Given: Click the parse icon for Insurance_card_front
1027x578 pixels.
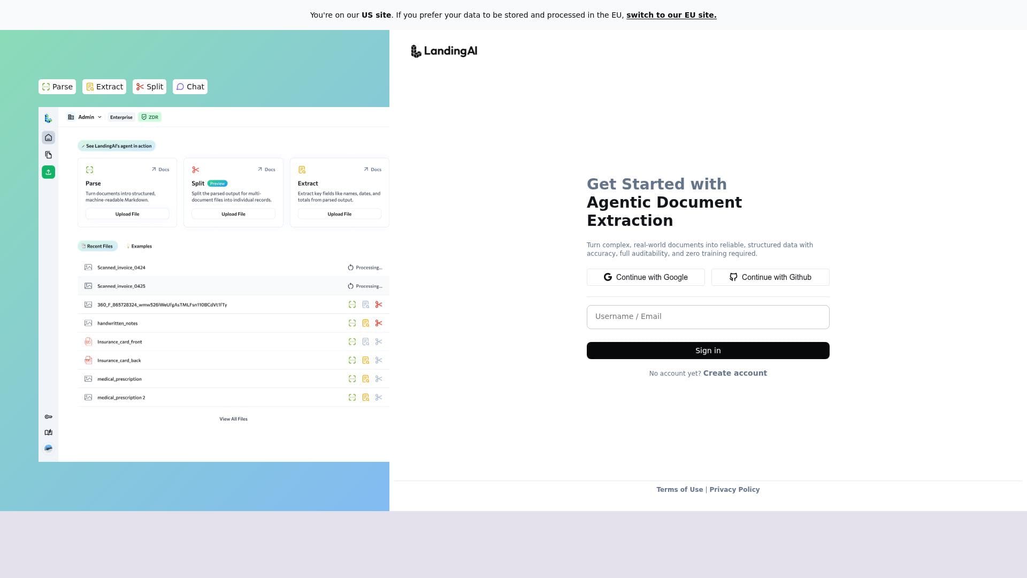Looking at the screenshot, I should (352, 342).
